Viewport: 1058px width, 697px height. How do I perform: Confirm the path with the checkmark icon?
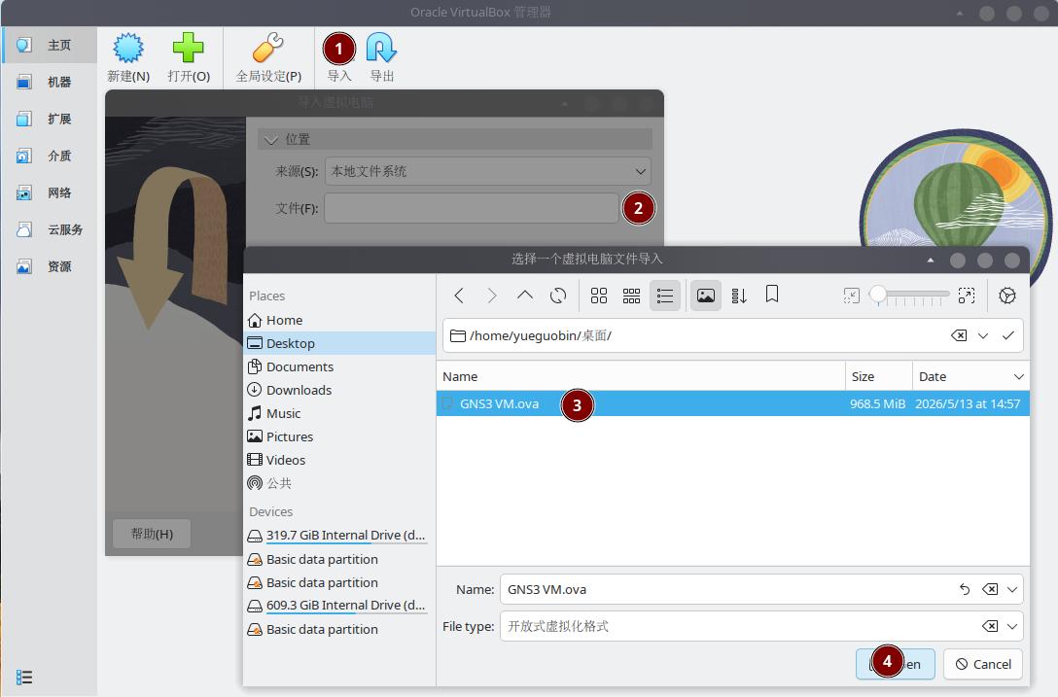pos(1008,335)
